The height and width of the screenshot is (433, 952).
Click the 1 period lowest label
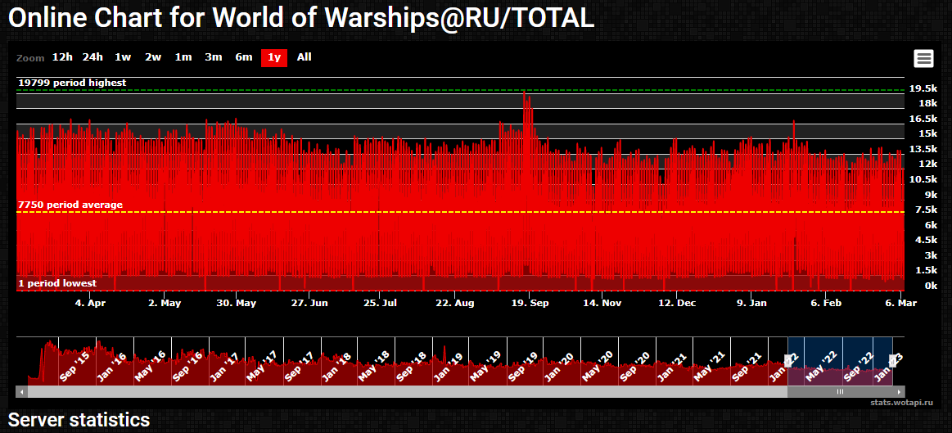[57, 283]
